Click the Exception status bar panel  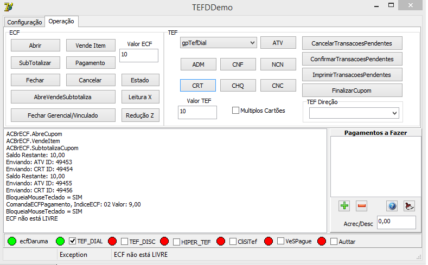(84, 255)
